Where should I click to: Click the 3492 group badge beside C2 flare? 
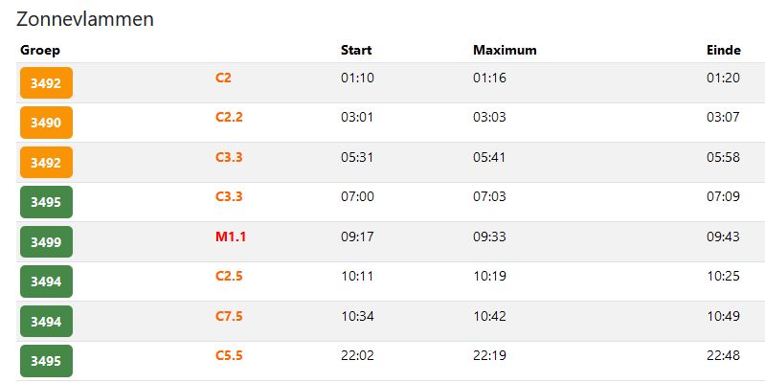46,83
